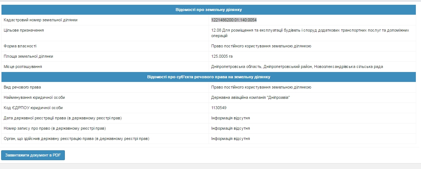
Task: Click the ЄДРПОУ code value 1130549
Action: (x=219, y=108)
